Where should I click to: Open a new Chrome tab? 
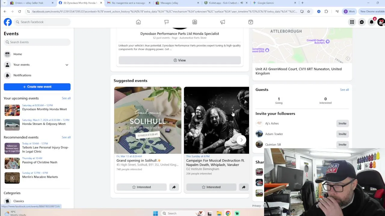(302, 3)
